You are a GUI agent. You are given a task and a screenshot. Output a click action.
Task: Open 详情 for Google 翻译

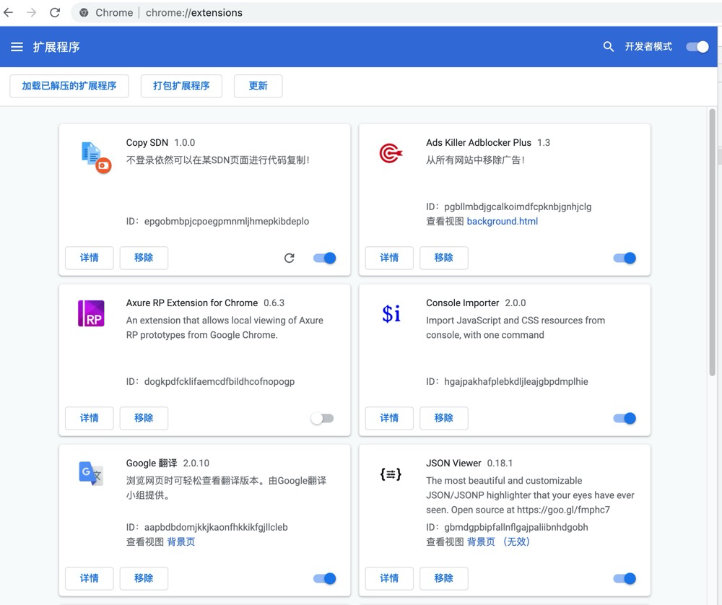pos(90,578)
